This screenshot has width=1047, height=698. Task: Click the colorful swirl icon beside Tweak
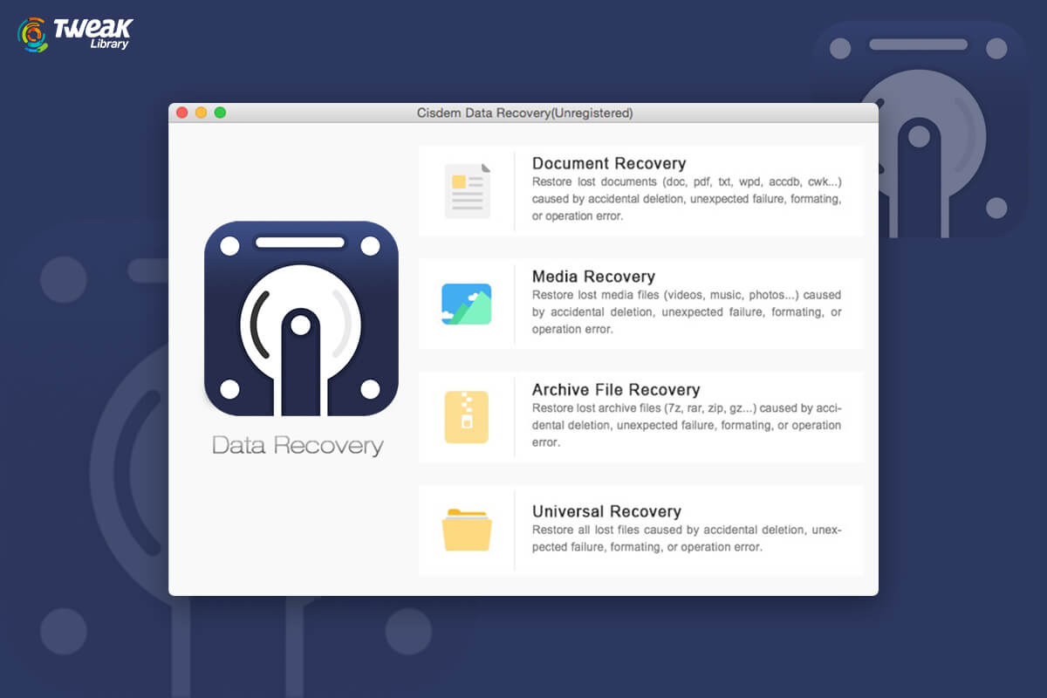[31, 33]
